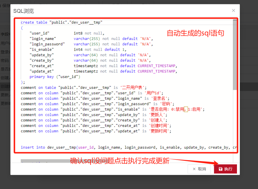Click the vertical scrollbar thumb in SQL editor

(x=235, y=55)
